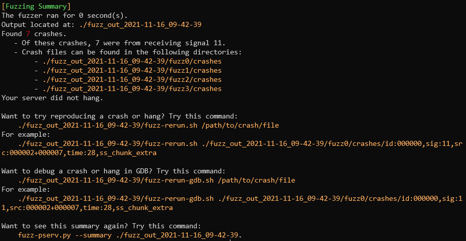Select the fuzz-rerun.sh /path/to/crash/file command
Screen dimensions: 466x241
point(148,125)
